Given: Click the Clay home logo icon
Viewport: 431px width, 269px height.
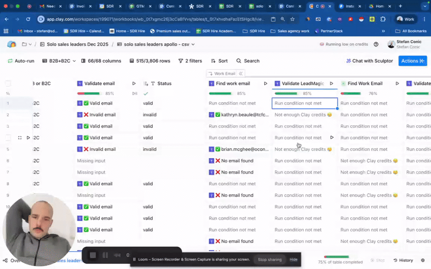Looking at the screenshot, I should coord(11,45).
